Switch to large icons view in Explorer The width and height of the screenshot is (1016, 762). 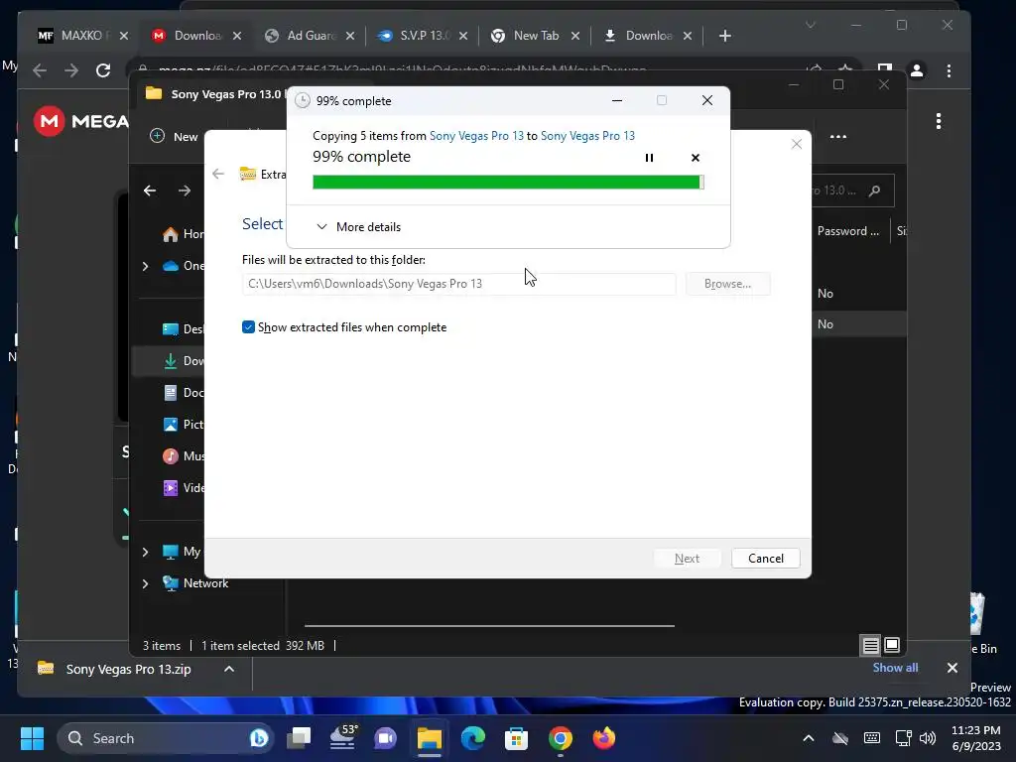click(x=892, y=645)
